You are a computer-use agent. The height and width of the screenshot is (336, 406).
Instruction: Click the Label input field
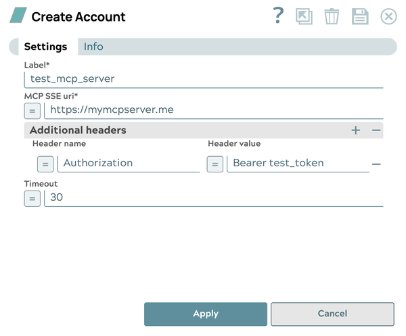pos(203,79)
